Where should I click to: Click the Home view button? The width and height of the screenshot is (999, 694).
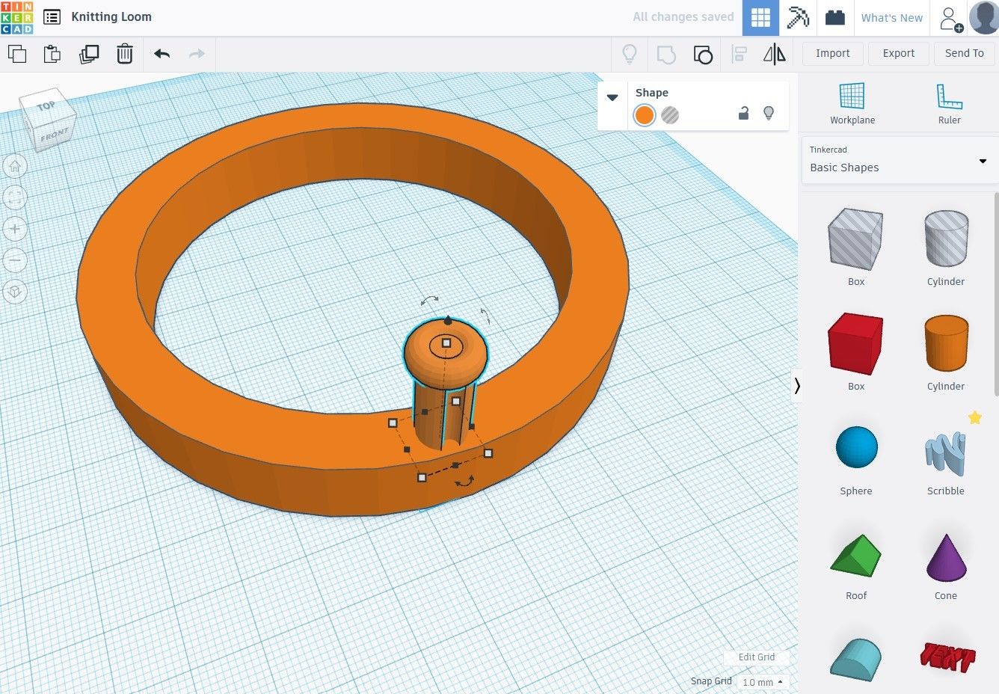[x=15, y=166]
